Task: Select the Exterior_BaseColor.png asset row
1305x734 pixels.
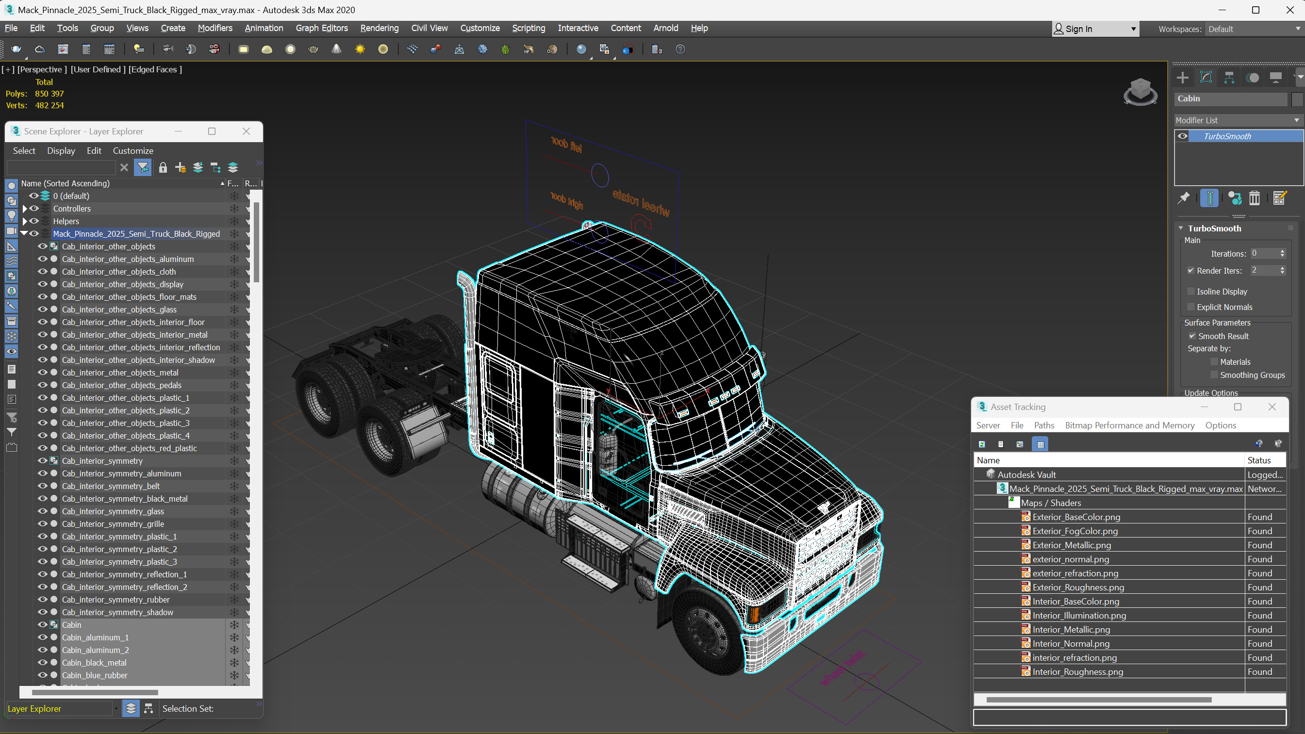Action: coord(1129,517)
